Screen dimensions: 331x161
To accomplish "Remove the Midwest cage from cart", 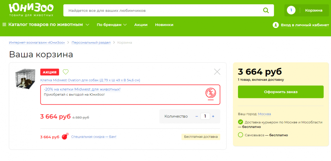I will pyautogui.click(x=217, y=72).
